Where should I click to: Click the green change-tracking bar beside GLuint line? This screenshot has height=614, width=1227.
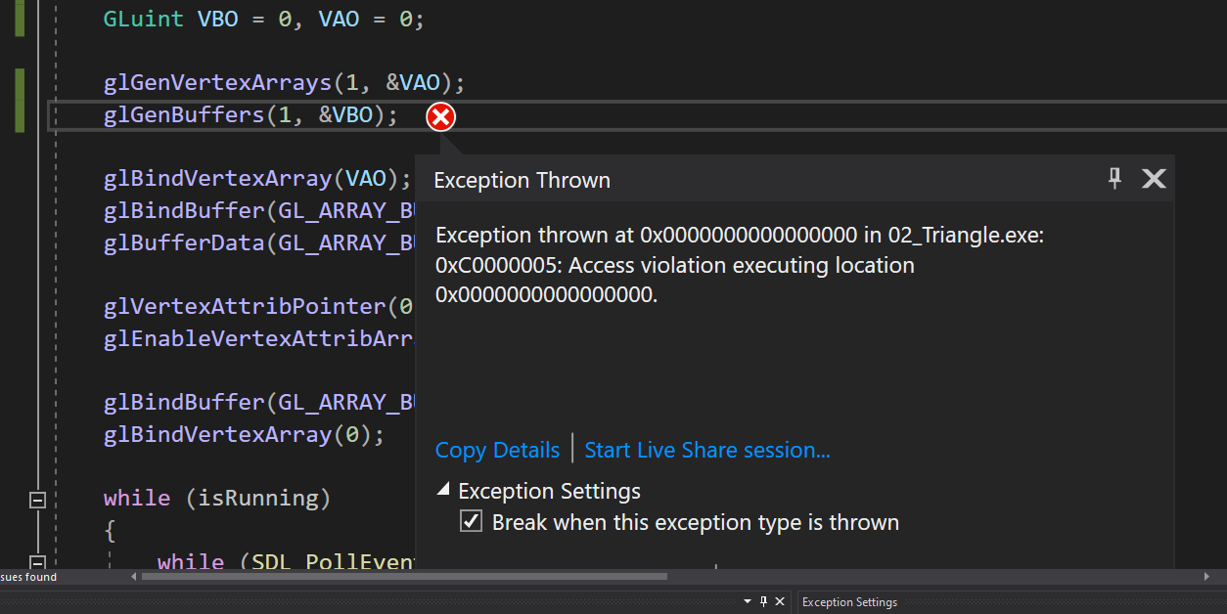click(x=19, y=17)
